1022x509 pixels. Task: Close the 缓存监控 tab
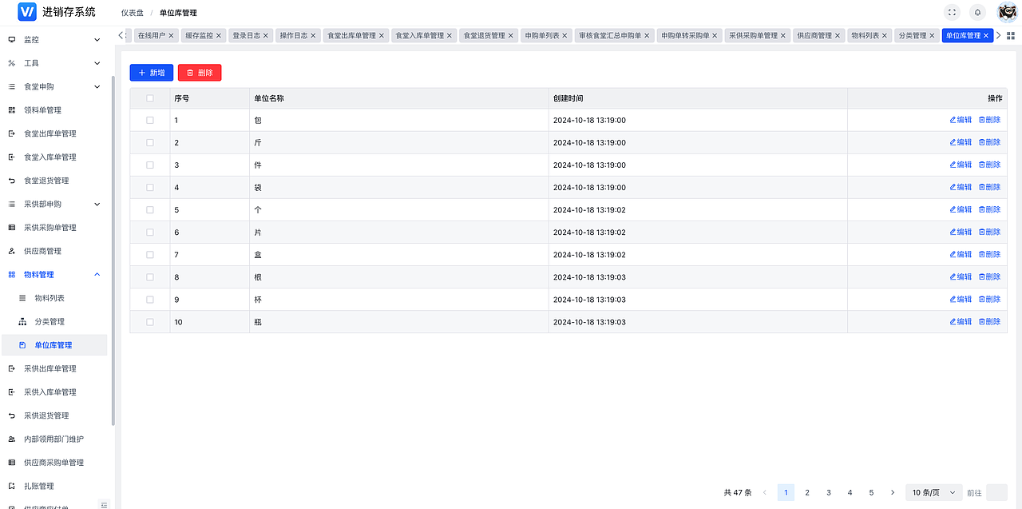point(219,36)
